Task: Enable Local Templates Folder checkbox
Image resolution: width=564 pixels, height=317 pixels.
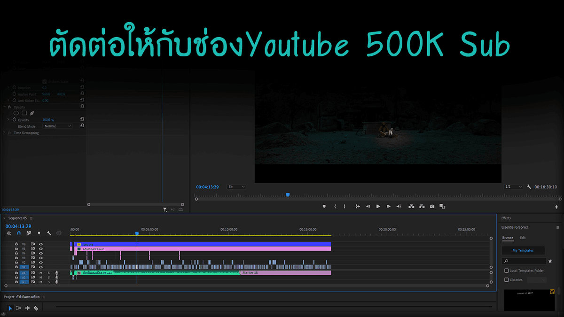Action: [506, 271]
